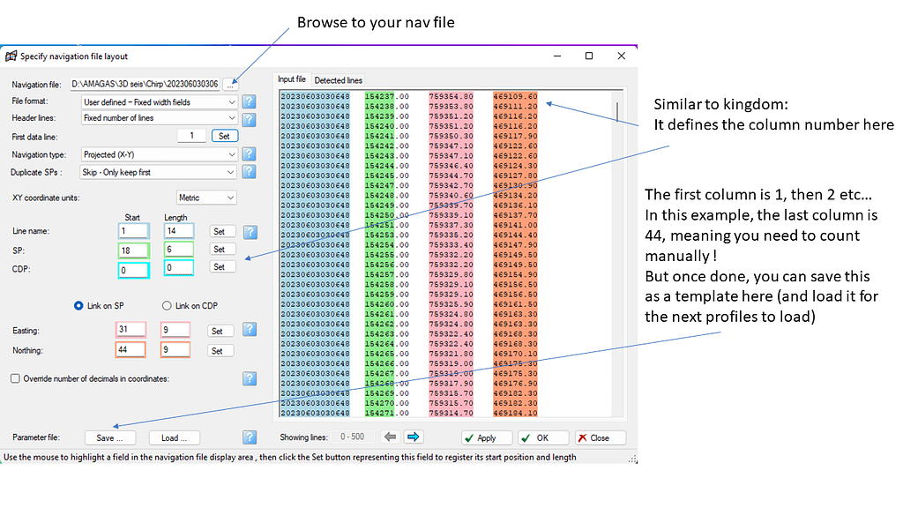Open help for Duplicate SPs option

250,172
